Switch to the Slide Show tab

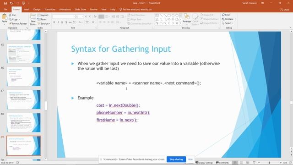pos(81,9)
